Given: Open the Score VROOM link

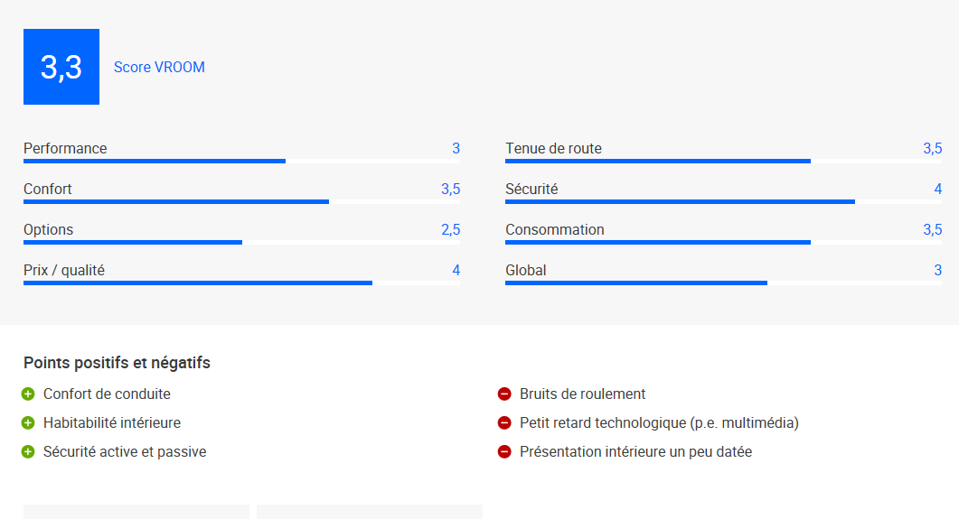Looking at the screenshot, I should click(159, 67).
